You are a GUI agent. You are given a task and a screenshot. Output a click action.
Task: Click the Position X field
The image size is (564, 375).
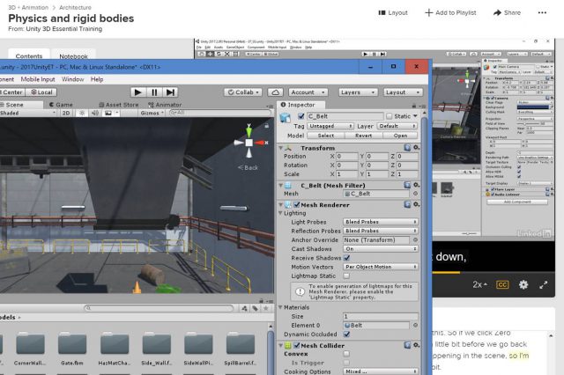point(347,157)
